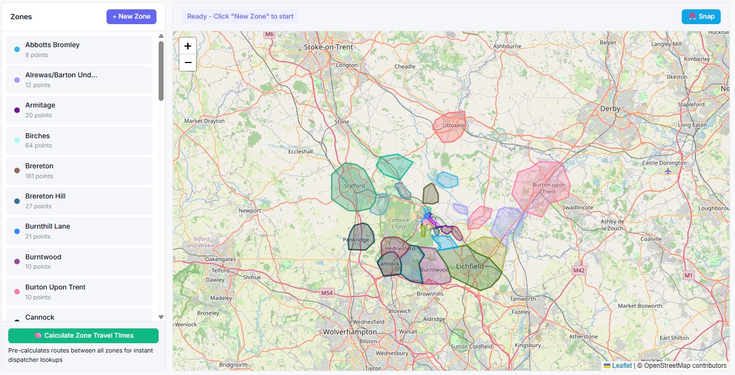
Task: Click the Wolverhampton label on the map
Action: 350,332
